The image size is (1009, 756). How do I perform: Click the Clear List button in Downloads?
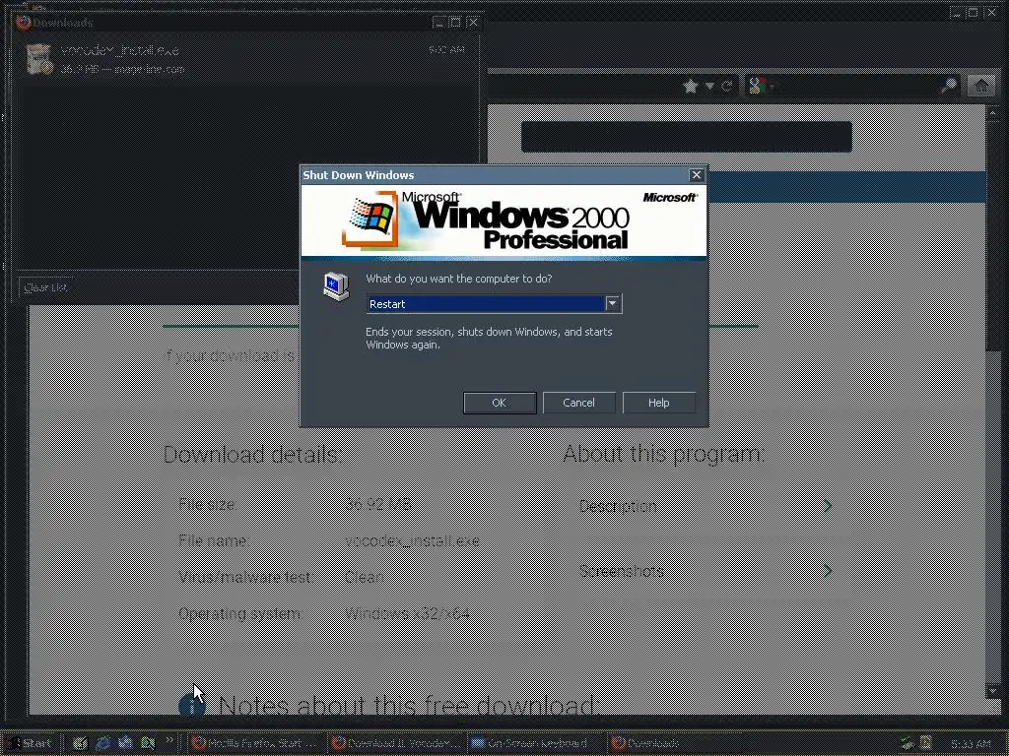coord(45,287)
